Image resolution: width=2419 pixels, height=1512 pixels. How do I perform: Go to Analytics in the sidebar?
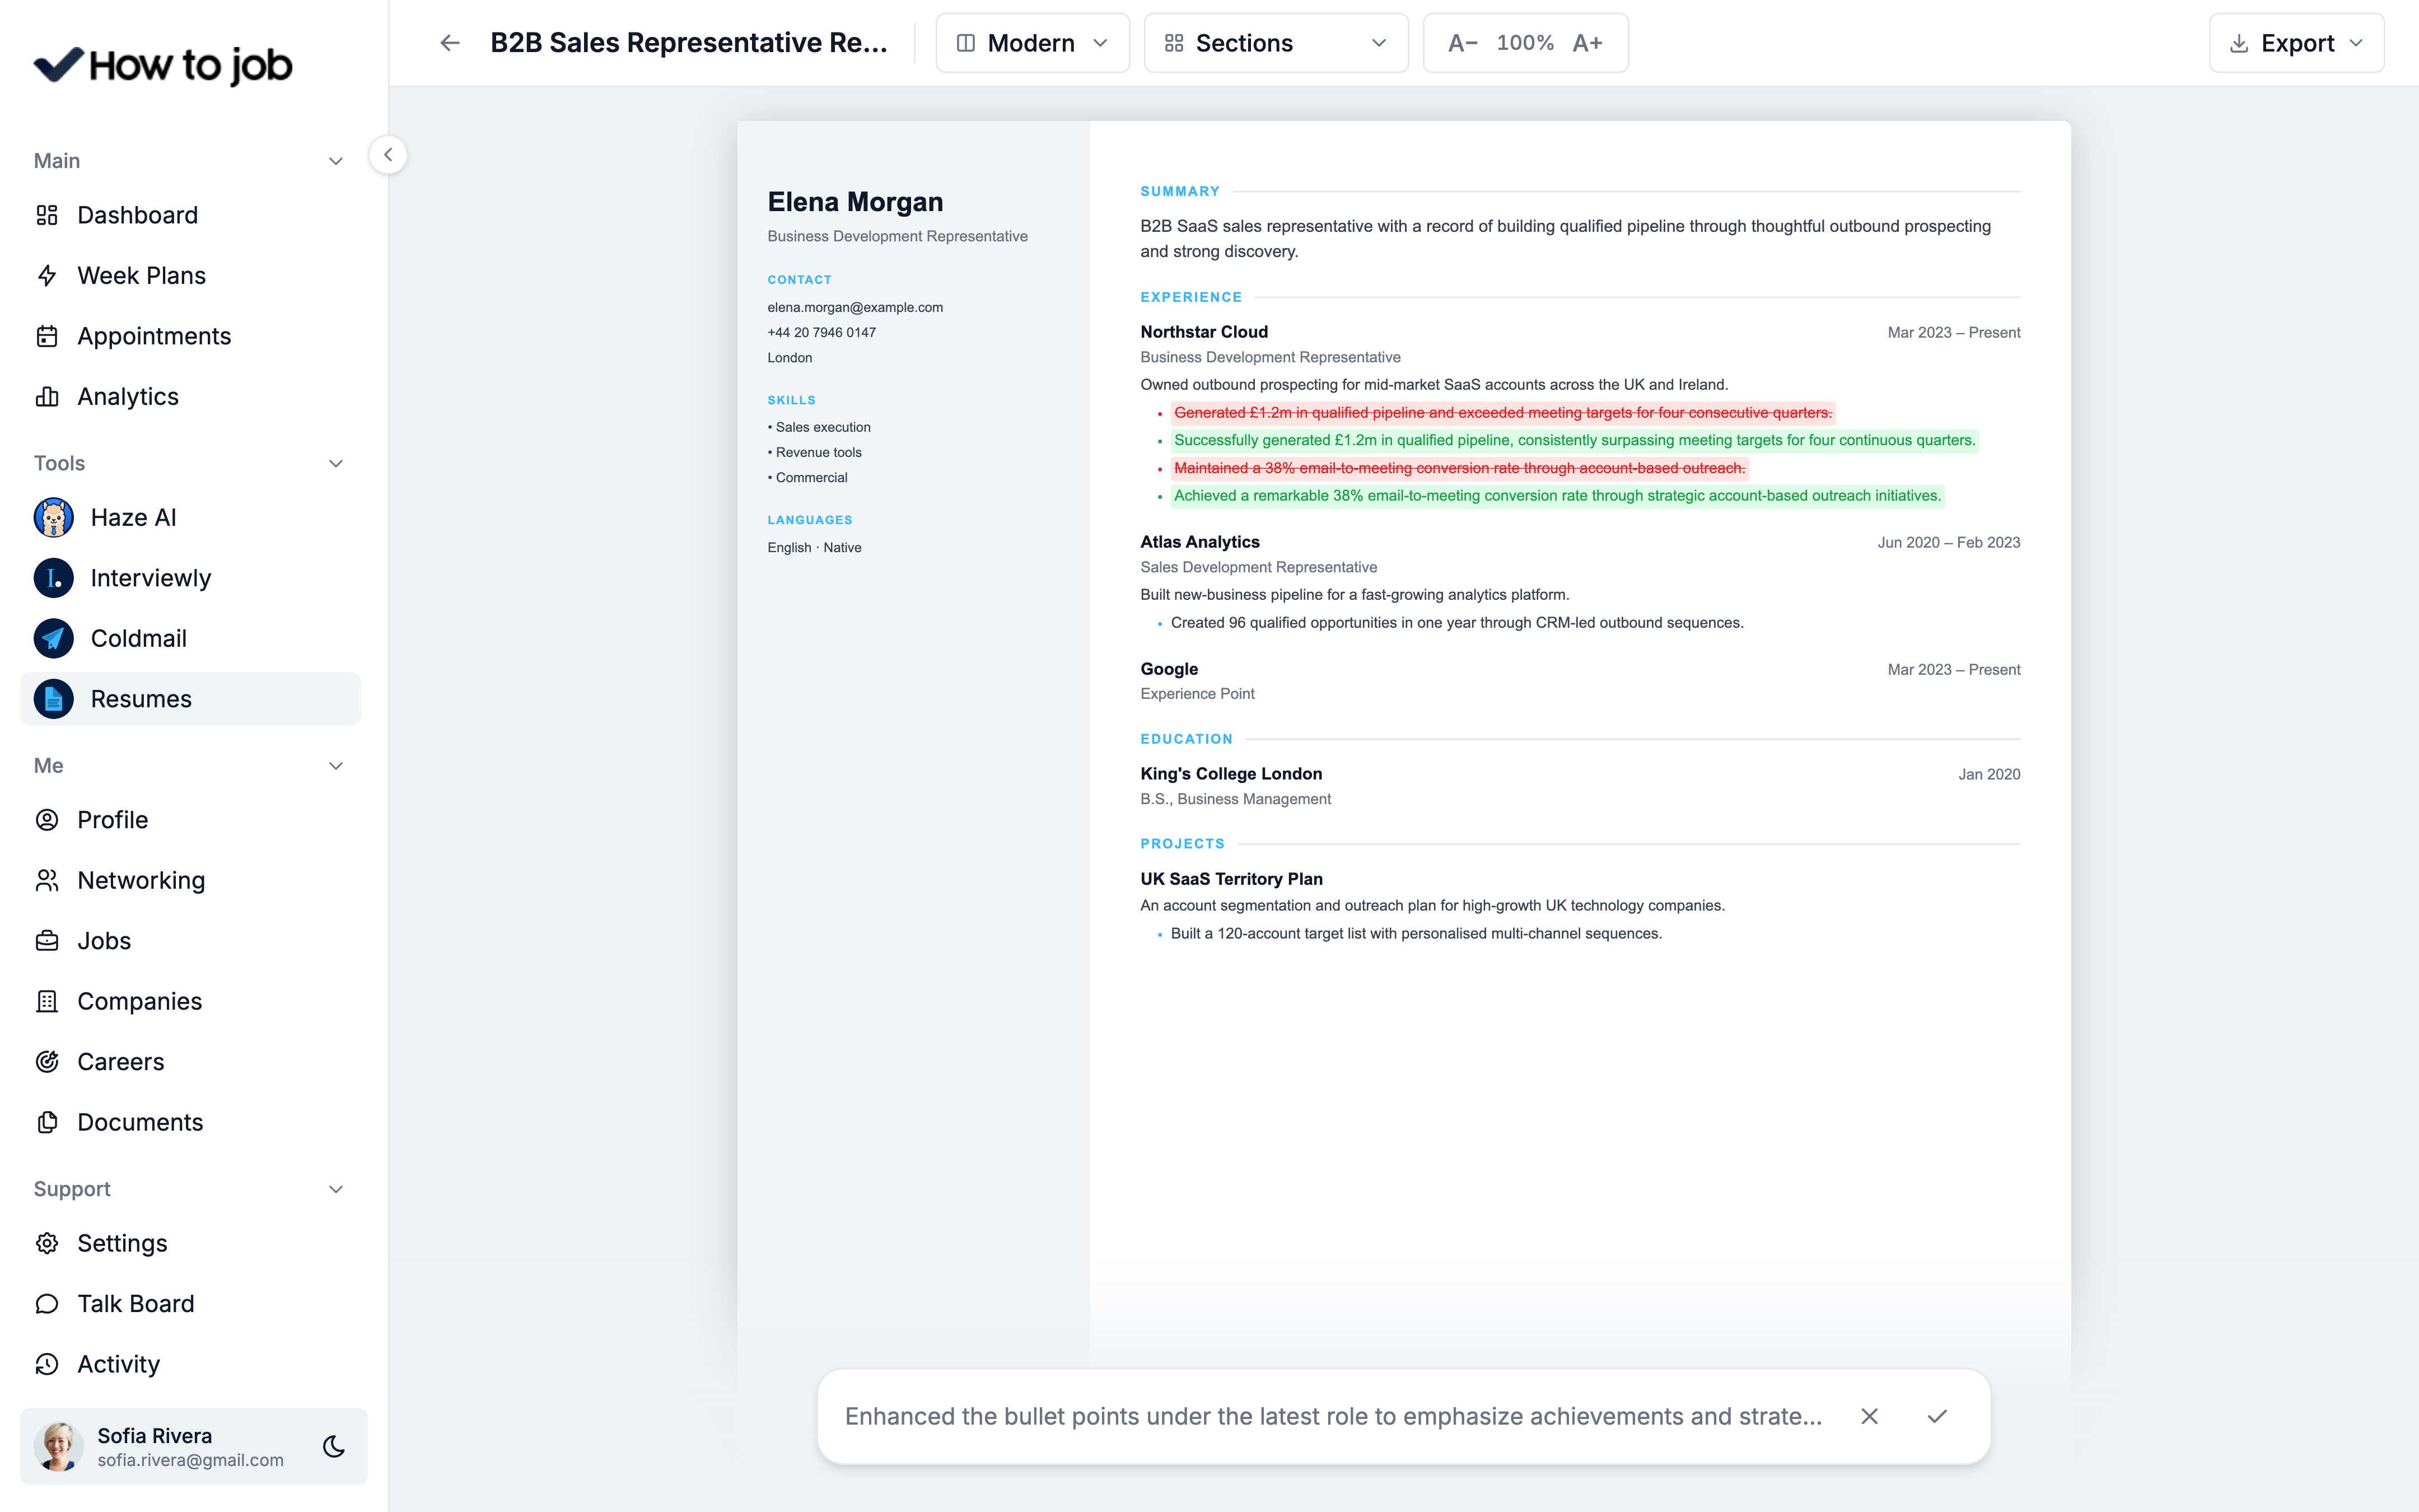[190, 396]
